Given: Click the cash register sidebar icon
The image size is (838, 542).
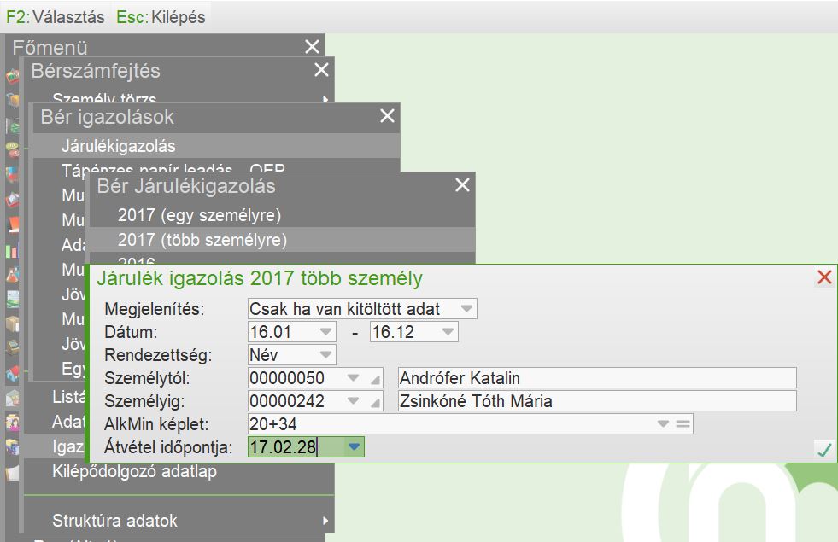Looking at the screenshot, I should [x=12, y=347].
